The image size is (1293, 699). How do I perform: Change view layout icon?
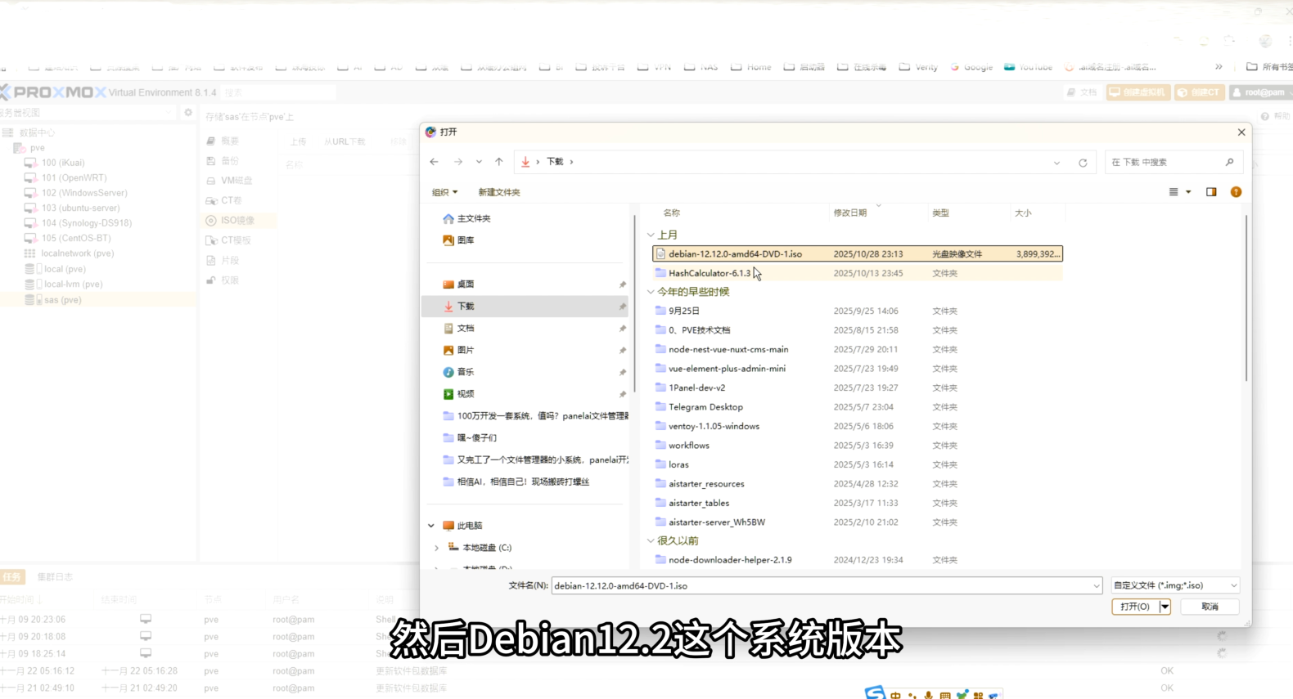click(1174, 192)
